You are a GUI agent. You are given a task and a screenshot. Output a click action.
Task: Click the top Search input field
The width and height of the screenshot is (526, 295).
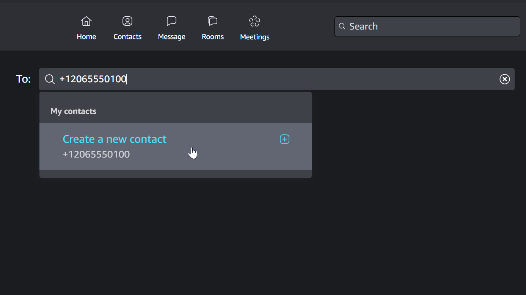(x=427, y=27)
